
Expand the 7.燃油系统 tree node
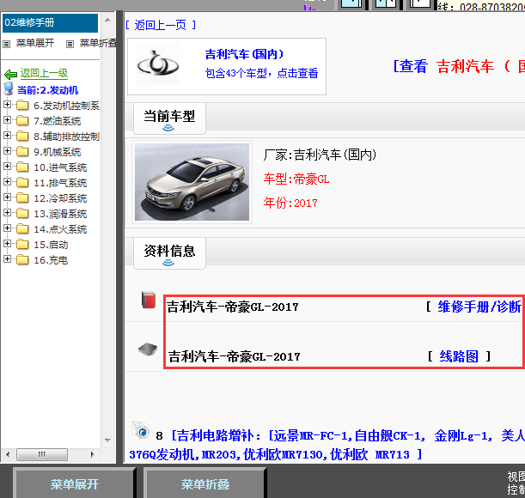click(x=7, y=120)
